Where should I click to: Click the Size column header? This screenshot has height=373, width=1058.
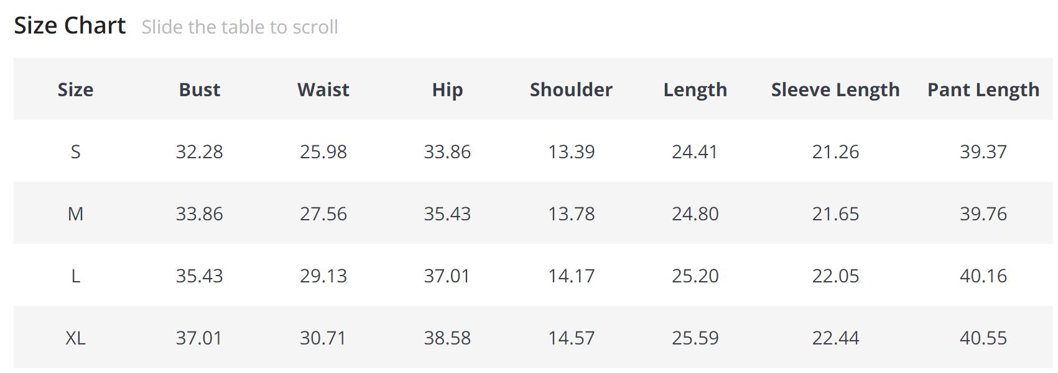coord(75,89)
